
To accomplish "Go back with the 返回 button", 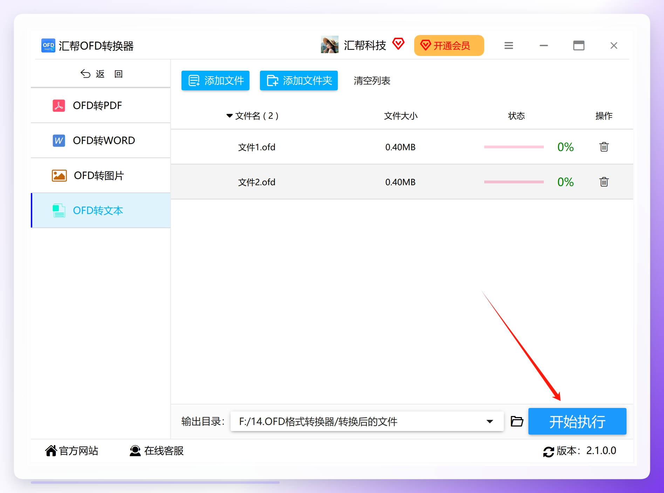I will click(x=101, y=74).
